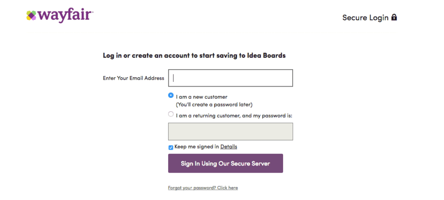Open the Details link
Image resolution: width=444 pixels, height=200 pixels.
[x=229, y=147]
